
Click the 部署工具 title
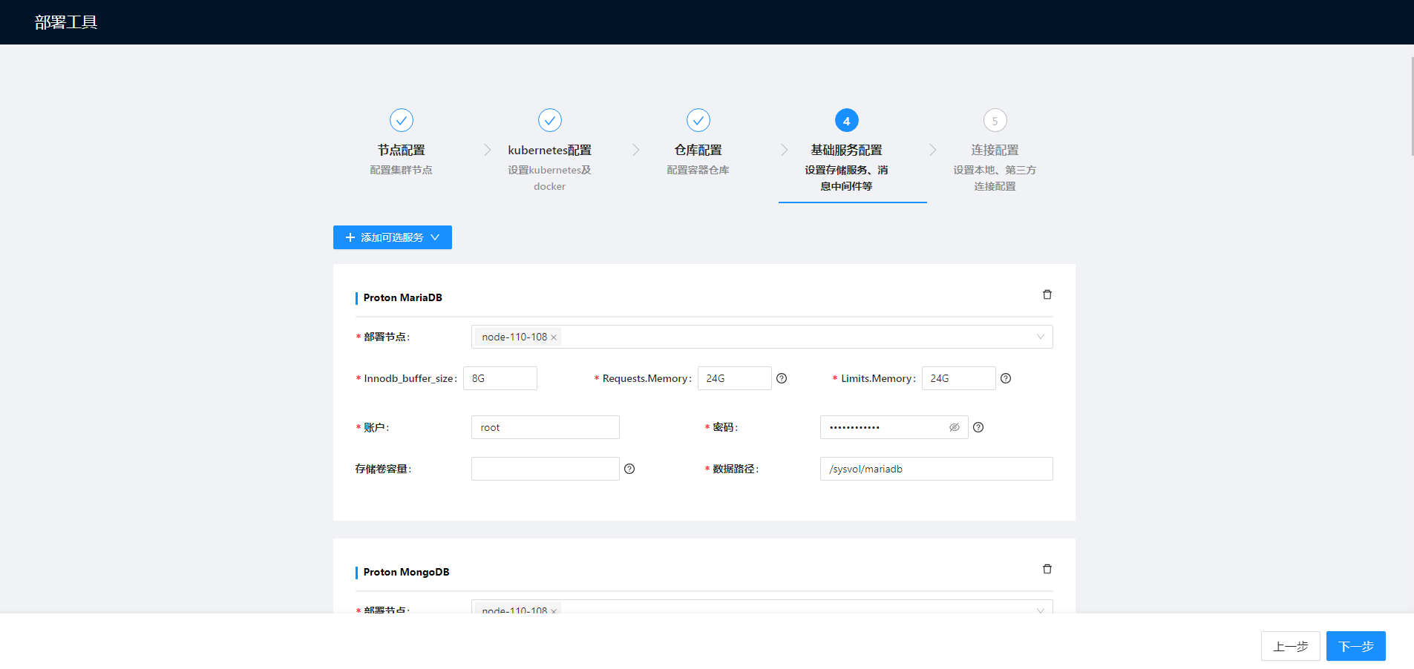point(66,22)
